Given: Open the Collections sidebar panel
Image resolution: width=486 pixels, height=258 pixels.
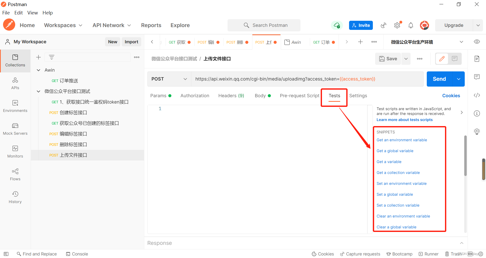Looking at the screenshot, I should coord(15,61).
